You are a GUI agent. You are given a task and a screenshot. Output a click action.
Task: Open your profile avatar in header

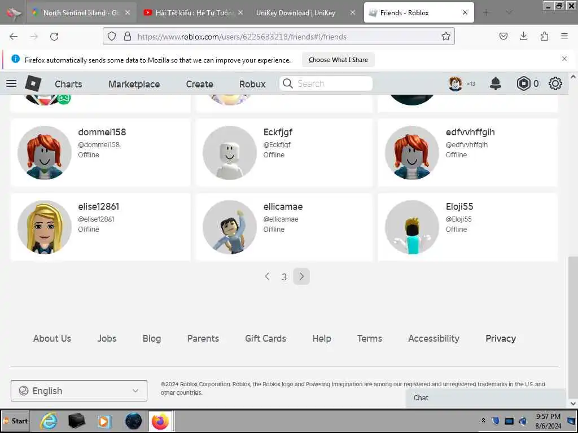(456, 83)
